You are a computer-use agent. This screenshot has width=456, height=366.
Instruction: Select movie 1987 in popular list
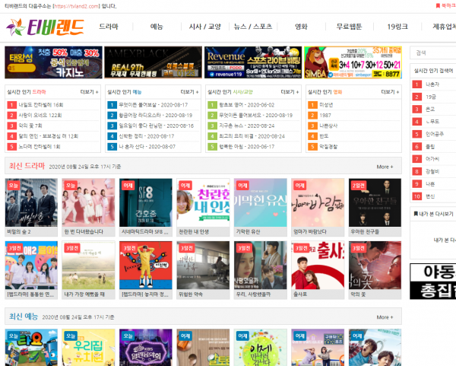pos(325,116)
